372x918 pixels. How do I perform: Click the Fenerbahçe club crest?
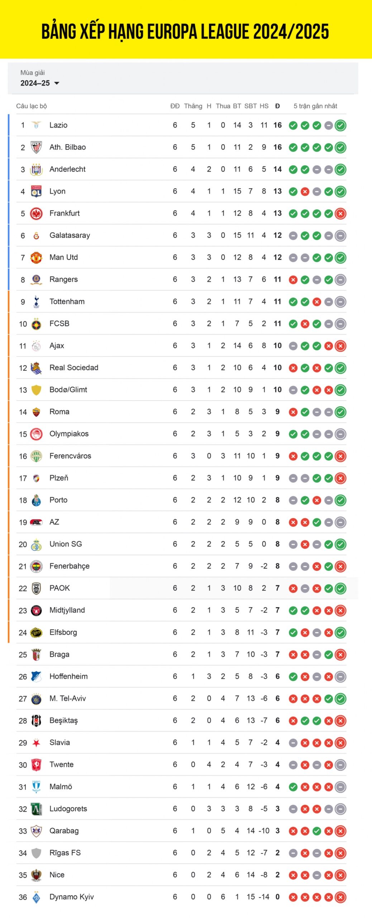pyautogui.click(x=36, y=566)
